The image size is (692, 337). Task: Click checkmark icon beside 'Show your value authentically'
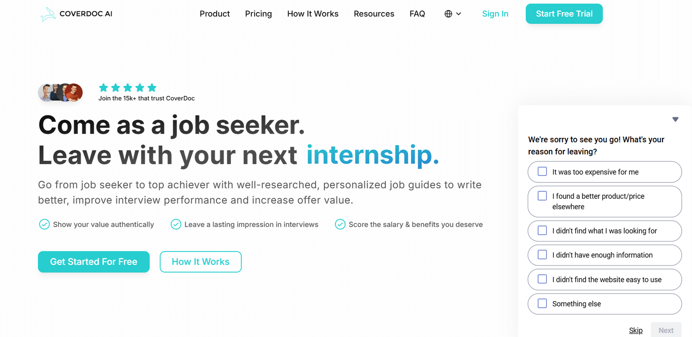coord(44,224)
